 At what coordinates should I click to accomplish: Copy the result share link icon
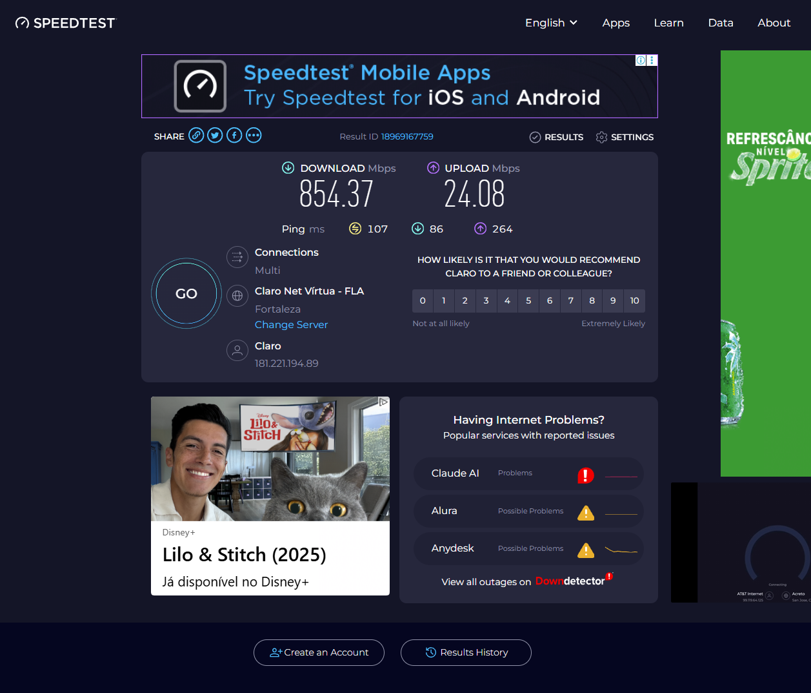pyautogui.click(x=195, y=135)
